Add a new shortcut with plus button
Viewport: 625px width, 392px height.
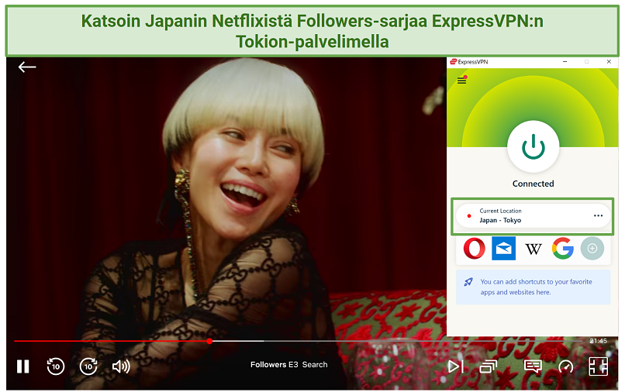tap(592, 249)
